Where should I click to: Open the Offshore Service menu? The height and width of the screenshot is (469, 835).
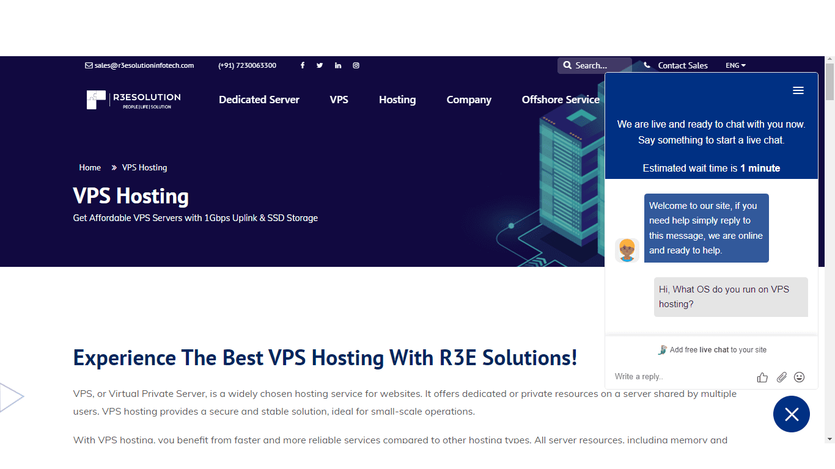(561, 100)
